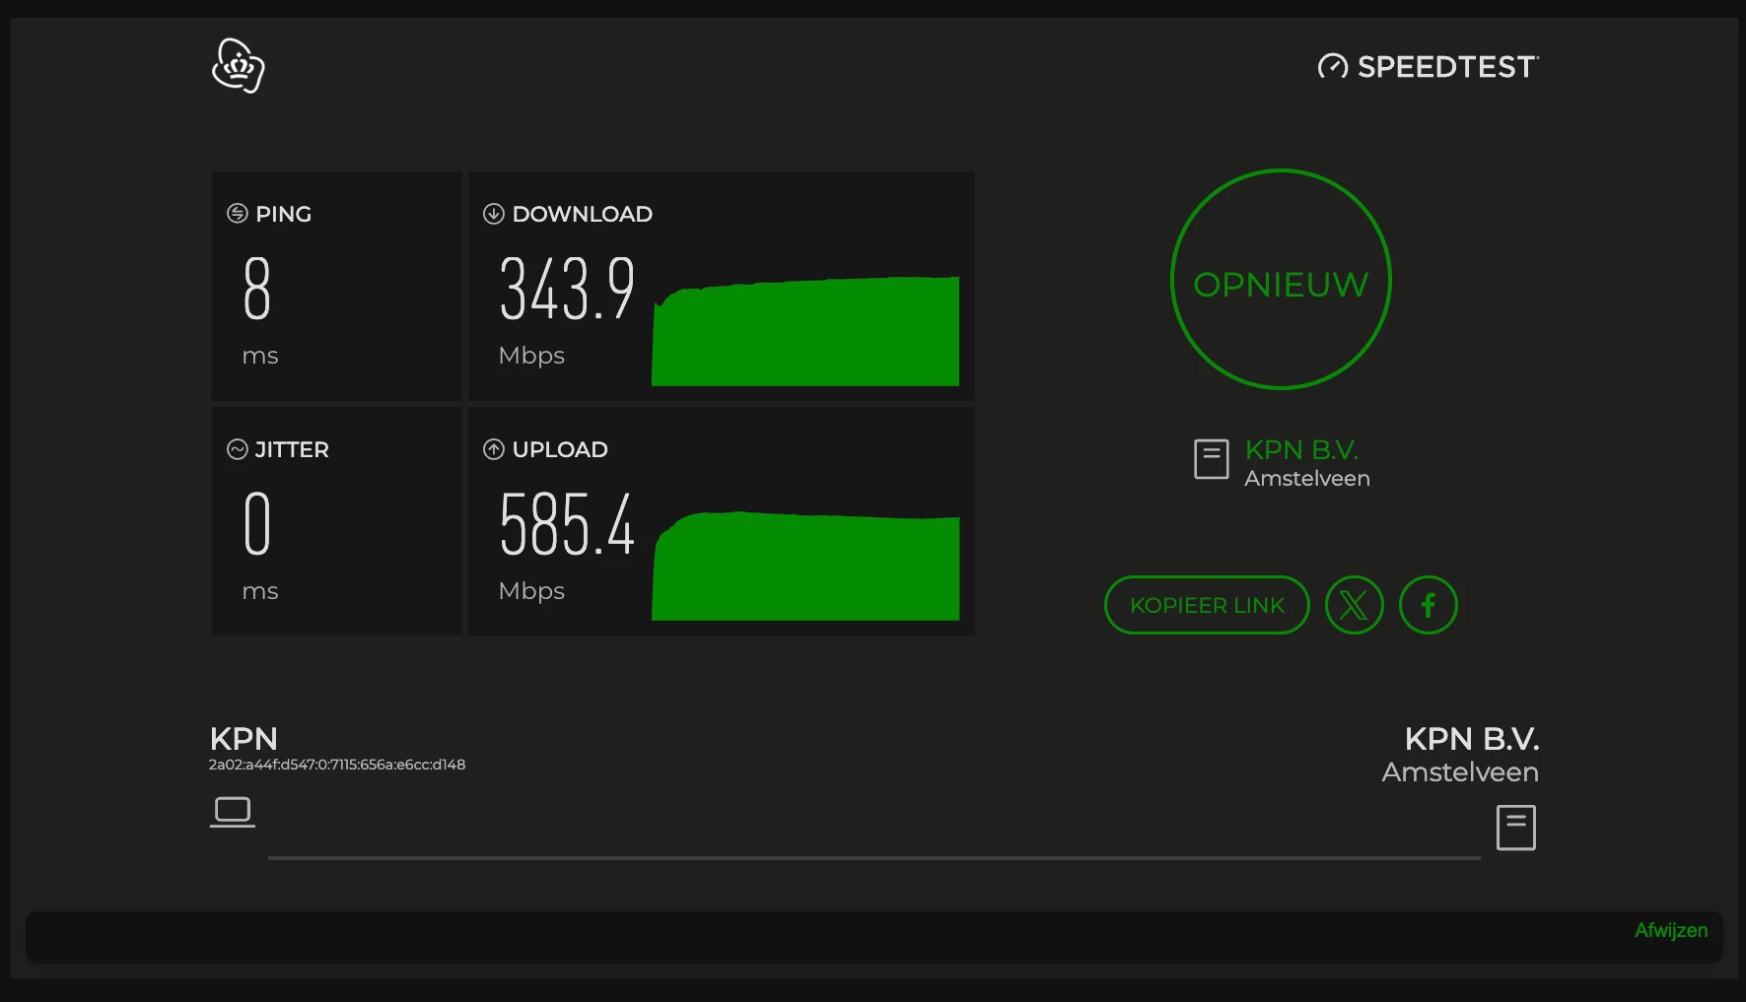This screenshot has height=1002, width=1746.
Task: Click the upload arrow icon
Action: [x=494, y=449]
